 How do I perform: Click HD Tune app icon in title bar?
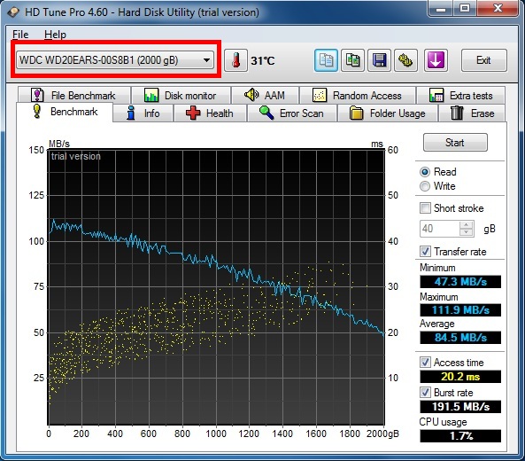point(13,12)
